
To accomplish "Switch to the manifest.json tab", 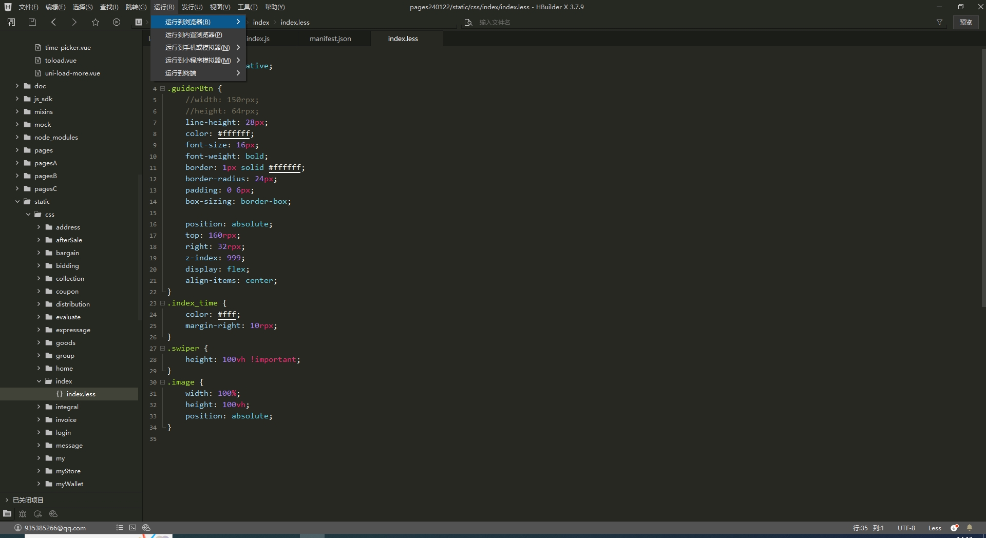I will (330, 39).
